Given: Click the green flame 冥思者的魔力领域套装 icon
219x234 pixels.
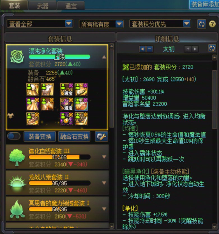Looking at the screenshot, I should tap(17, 209).
